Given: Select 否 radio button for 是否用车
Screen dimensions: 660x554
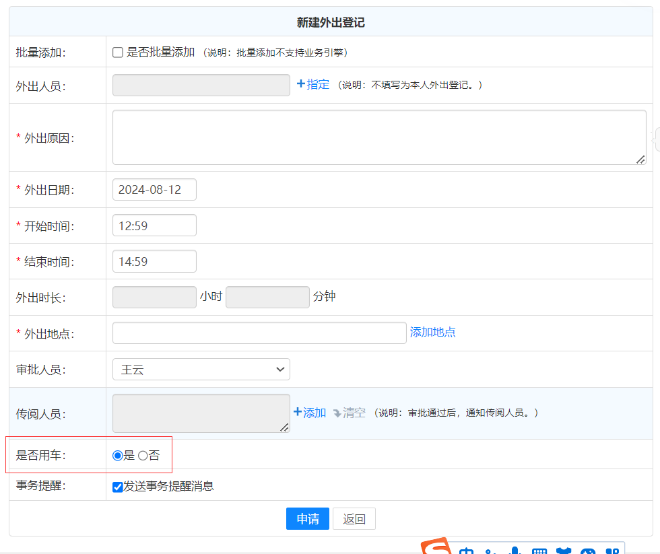Looking at the screenshot, I should tap(143, 456).
